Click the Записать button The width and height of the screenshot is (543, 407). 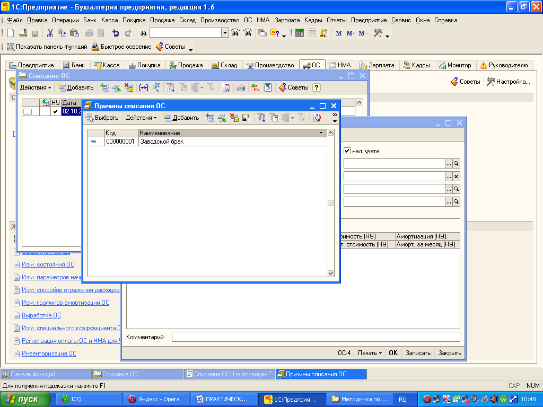click(x=418, y=353)
